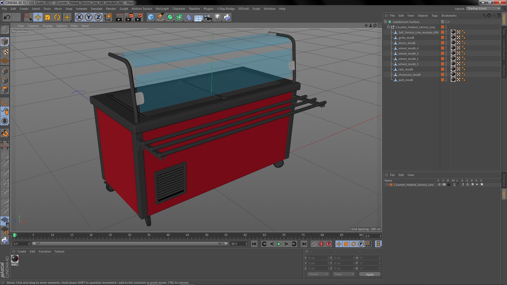This screenshot has height=285, width=507.
Task: Click Make Editable icon in left toolbar
Action: (x=5, y=30)
